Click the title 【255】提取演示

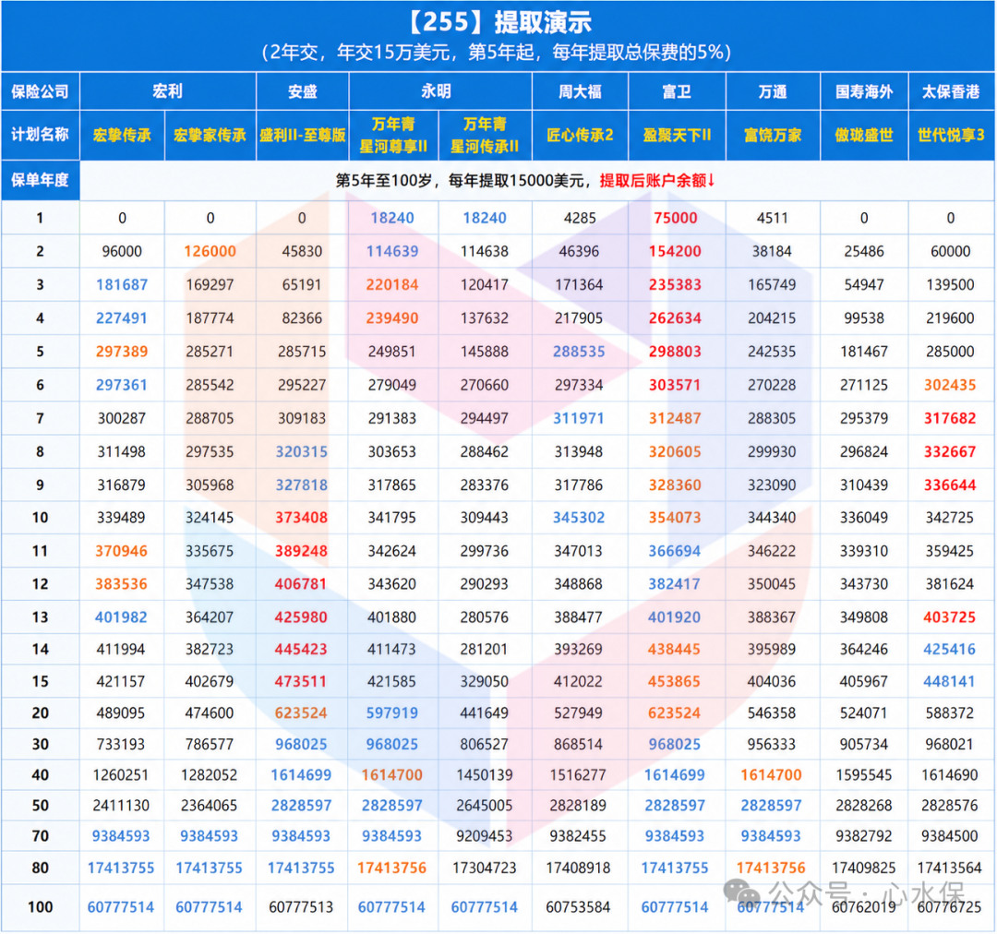(x=498, y=22)
